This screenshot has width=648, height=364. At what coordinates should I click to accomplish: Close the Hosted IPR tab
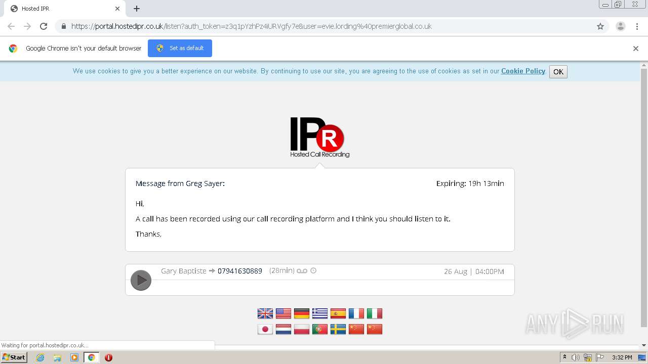click(117, 9)
